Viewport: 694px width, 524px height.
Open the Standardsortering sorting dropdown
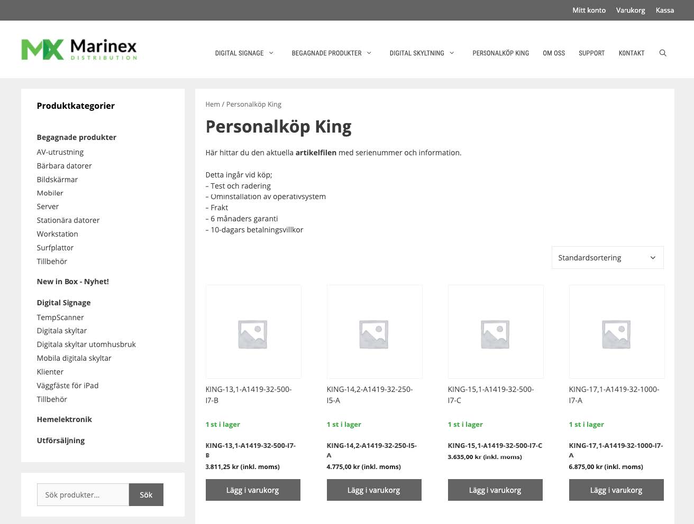(x=607, y=258)
